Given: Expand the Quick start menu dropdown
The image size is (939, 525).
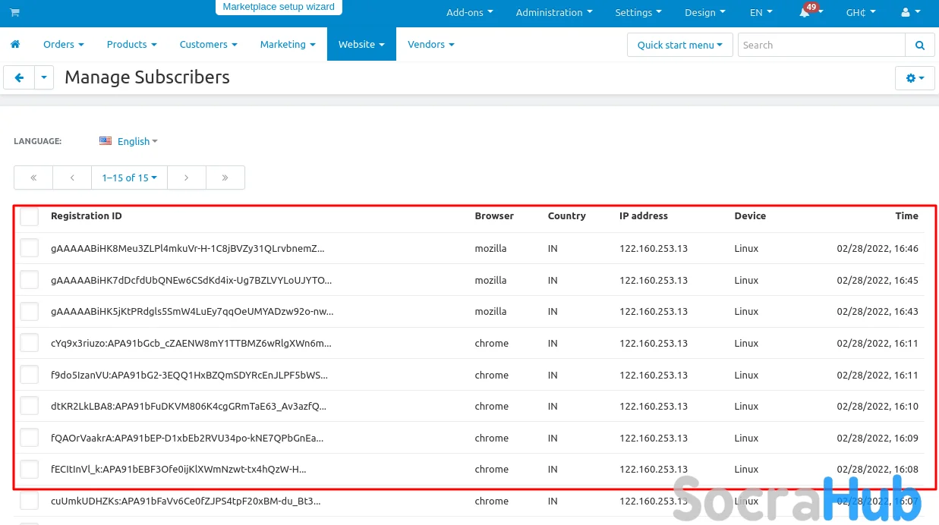Looking at the screenshot, I should click(679, 45).
